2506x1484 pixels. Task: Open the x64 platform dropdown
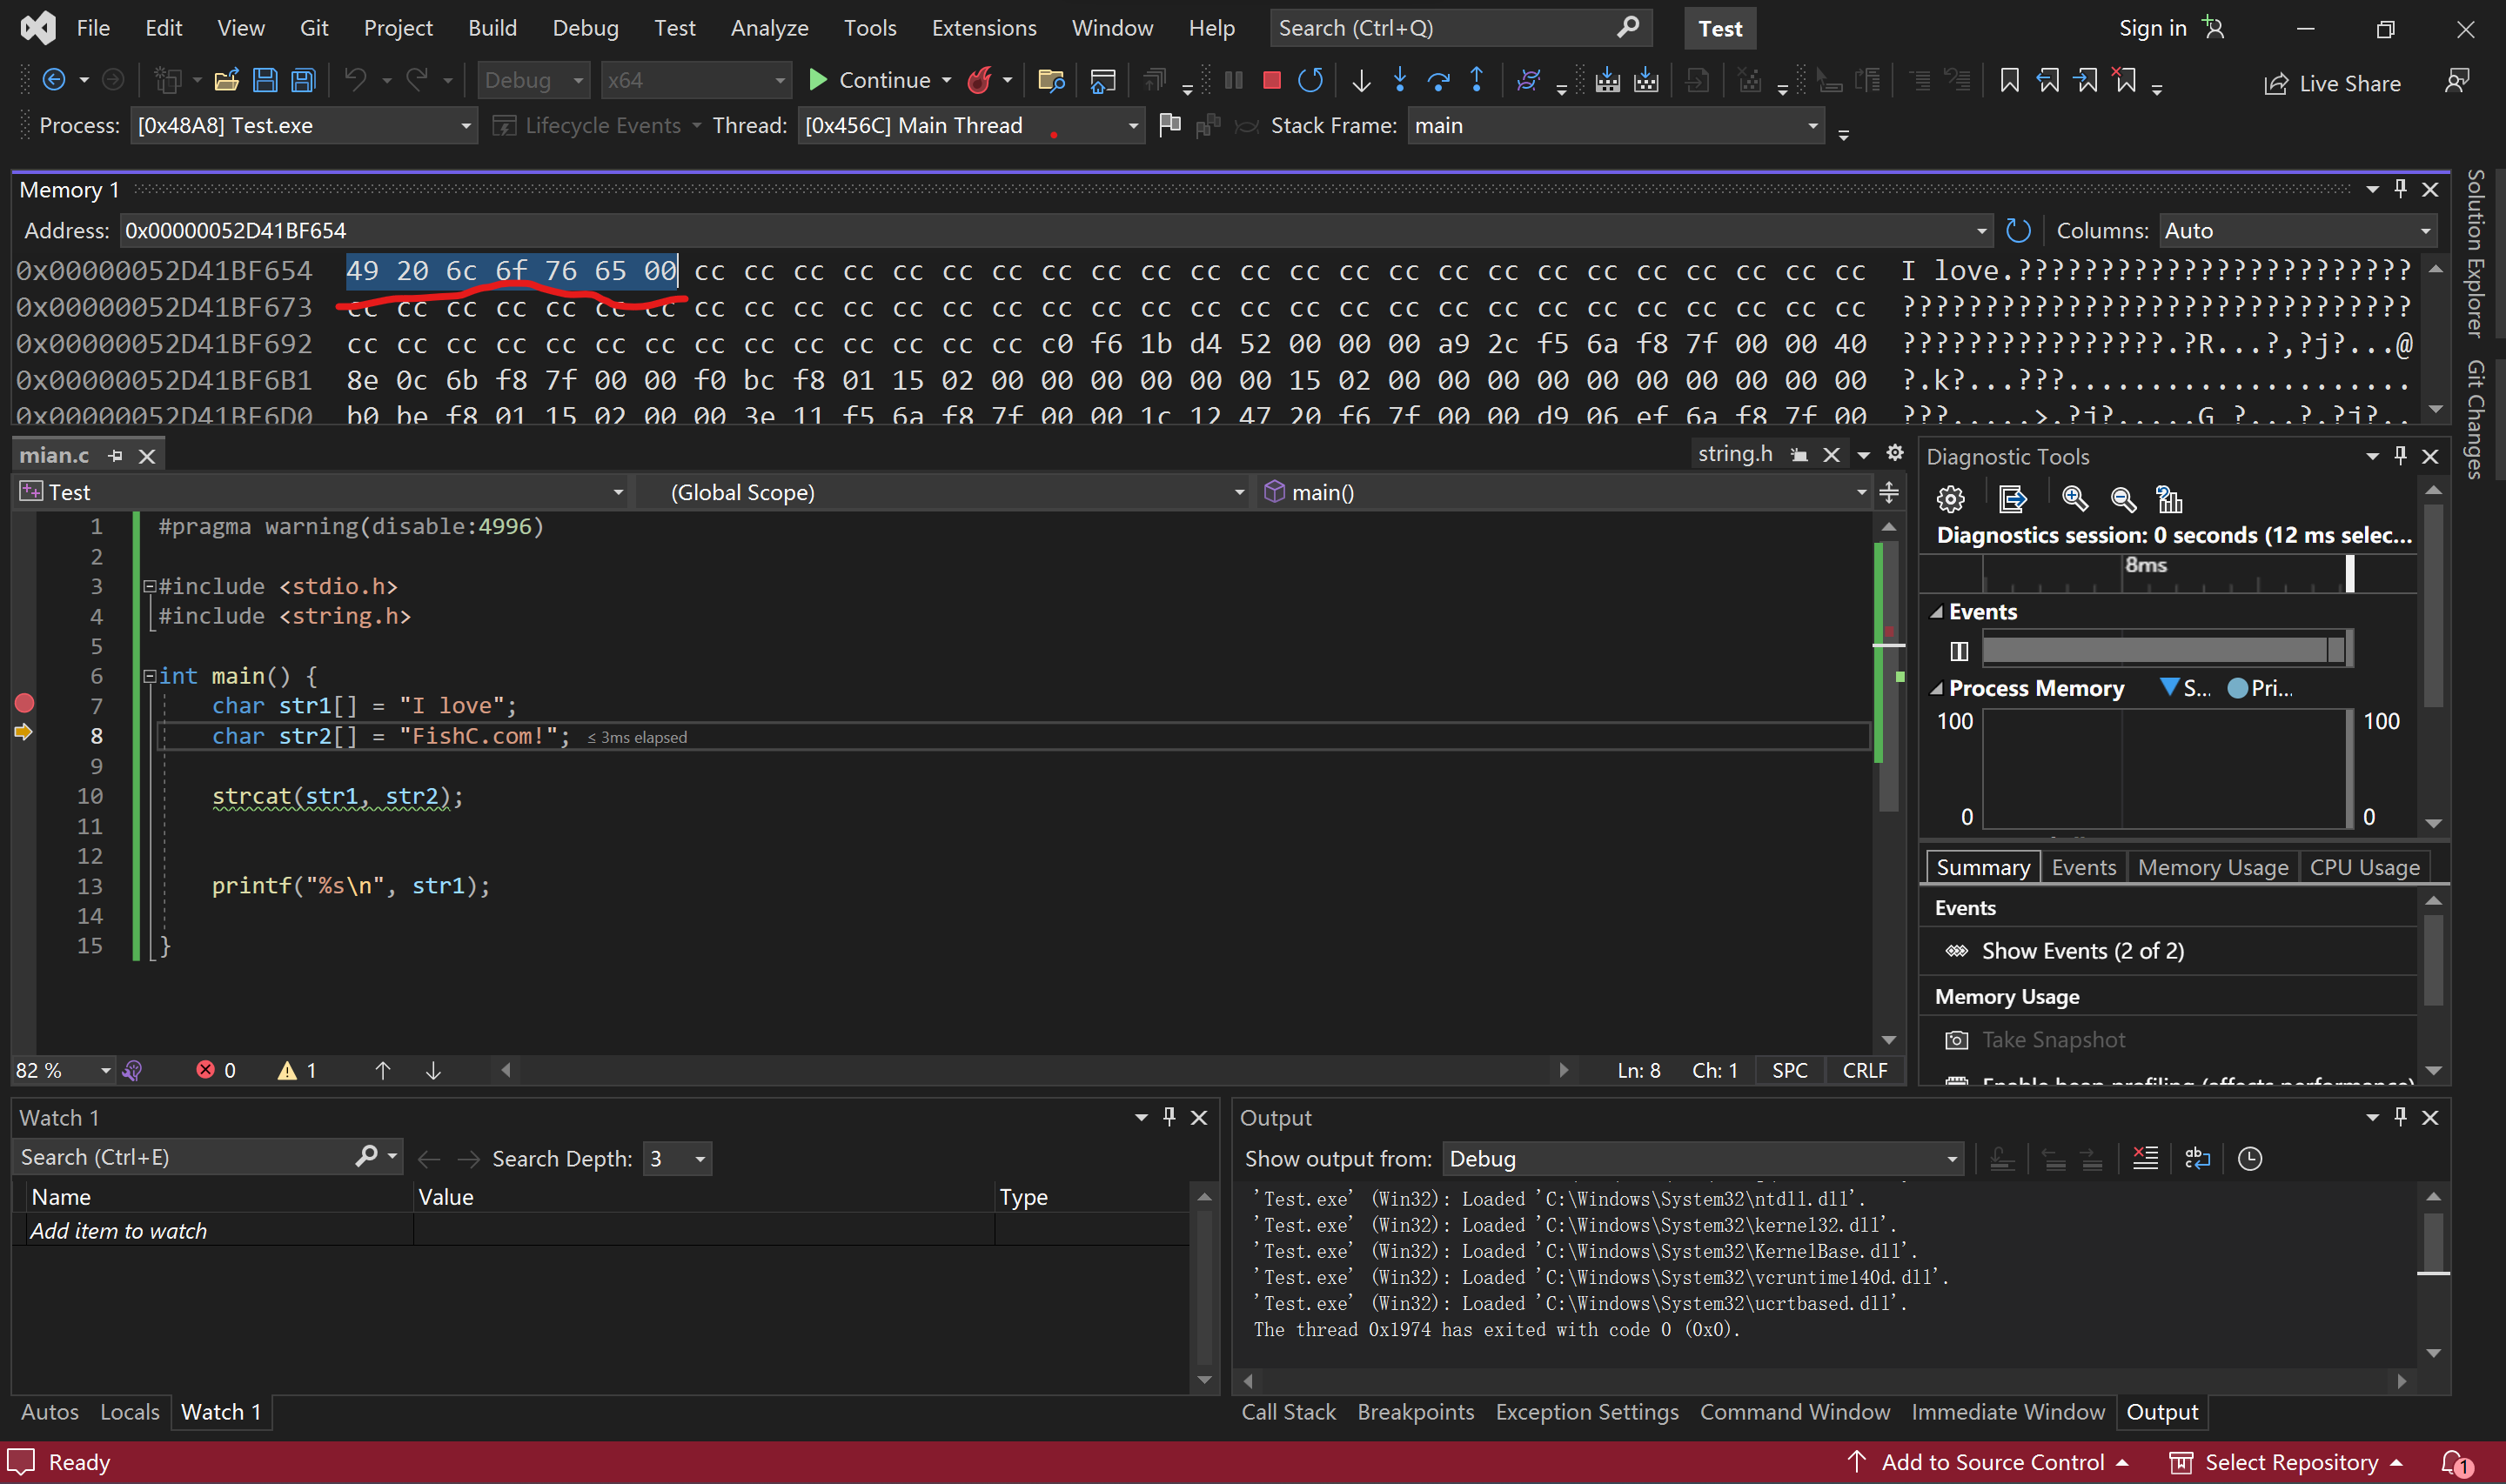(x=696, y=80)
